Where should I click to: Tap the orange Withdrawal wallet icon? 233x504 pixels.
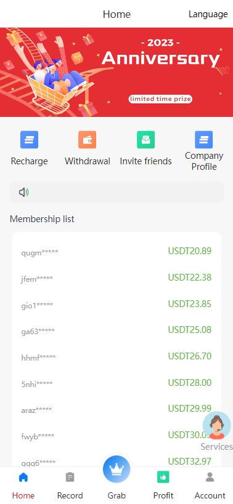(87, 140)
